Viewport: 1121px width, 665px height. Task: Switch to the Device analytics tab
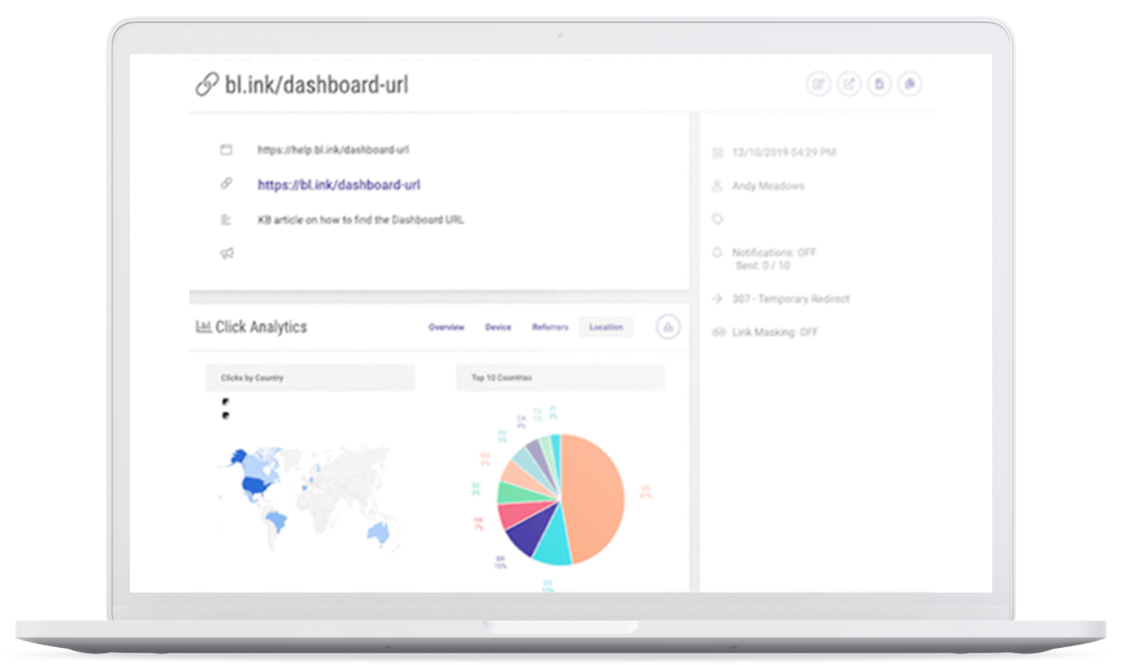tap(498, 328)
